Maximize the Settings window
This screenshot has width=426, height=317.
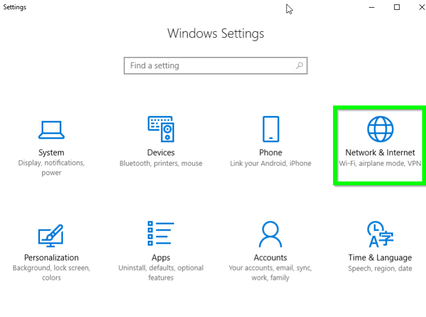(396, 7)
